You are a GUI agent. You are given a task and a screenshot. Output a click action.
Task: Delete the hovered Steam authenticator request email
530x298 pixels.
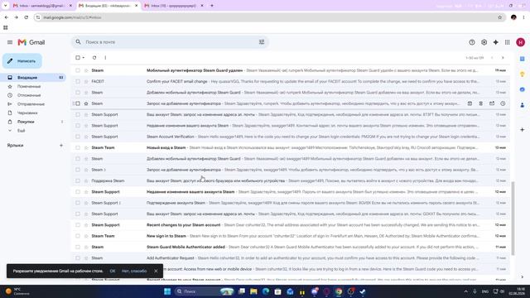pos(480,103)
